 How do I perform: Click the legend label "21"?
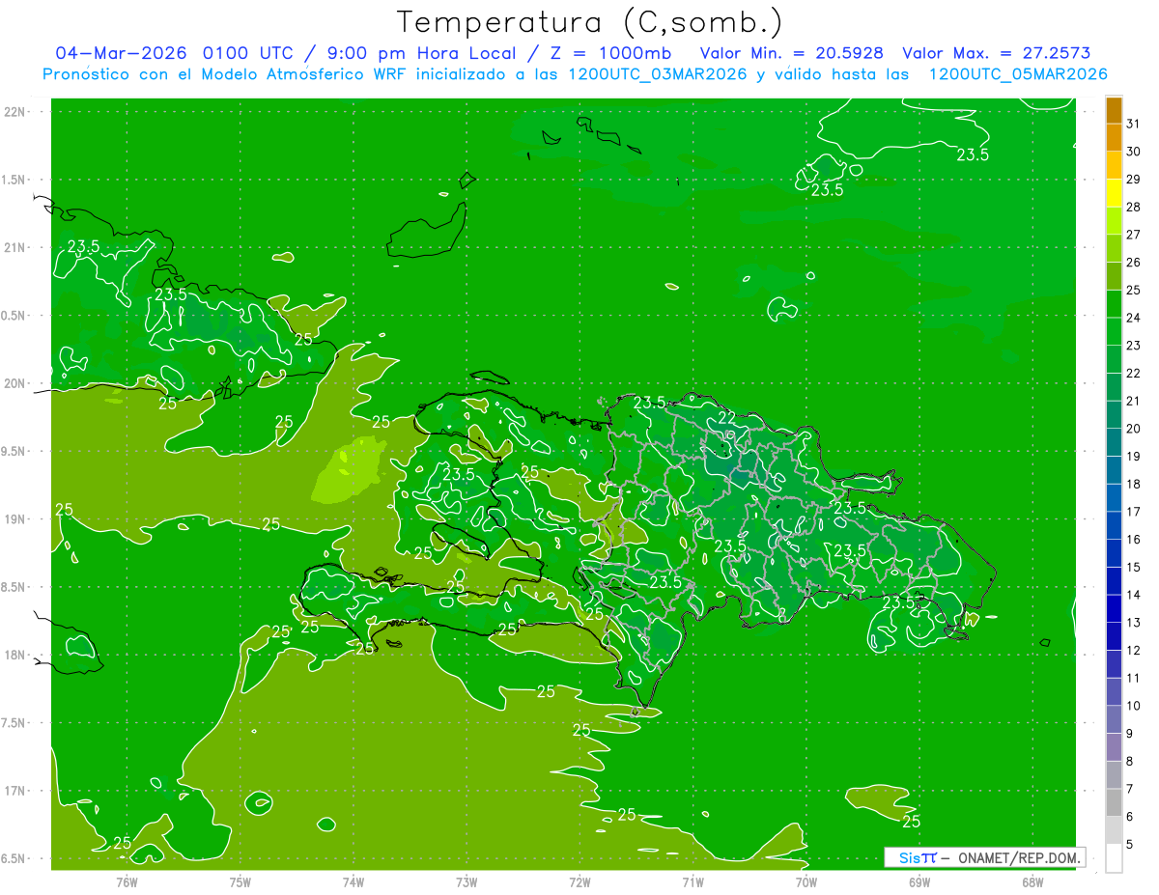tap(1134, 401)
